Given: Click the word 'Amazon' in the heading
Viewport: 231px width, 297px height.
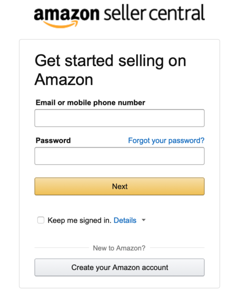Looking at the screenshot, I should [64, 79].
